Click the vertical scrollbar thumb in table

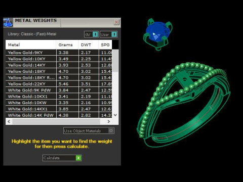pos(115,61)
